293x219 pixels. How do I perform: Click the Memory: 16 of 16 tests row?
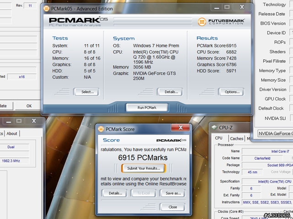(76, 58)
